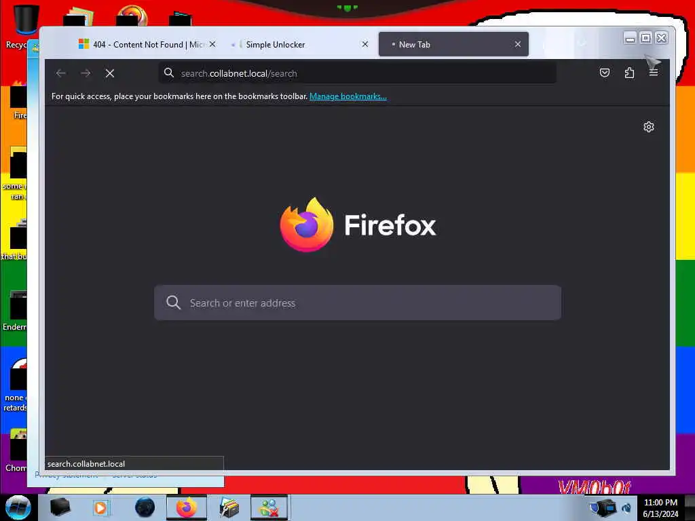Click the search.collabnet.local status text at bottom

(x=86, y=464)
